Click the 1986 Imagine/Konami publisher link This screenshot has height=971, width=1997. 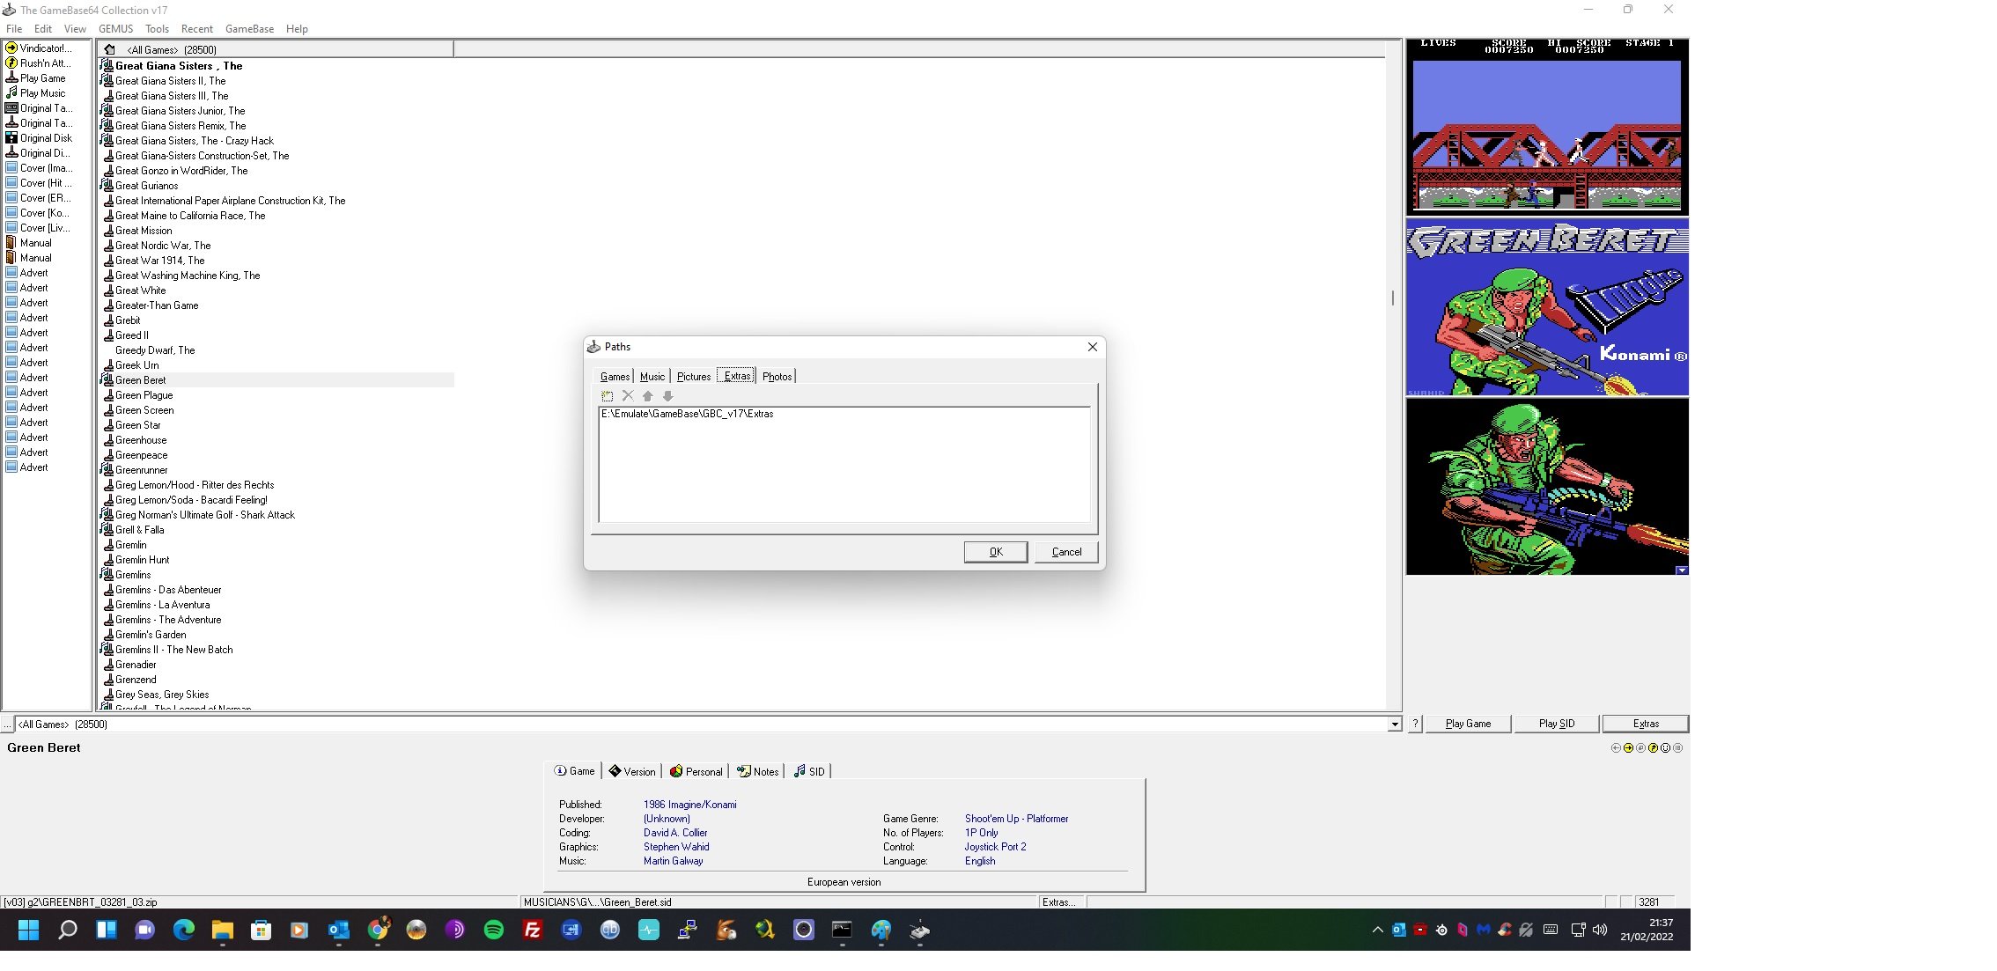point(689,805)
